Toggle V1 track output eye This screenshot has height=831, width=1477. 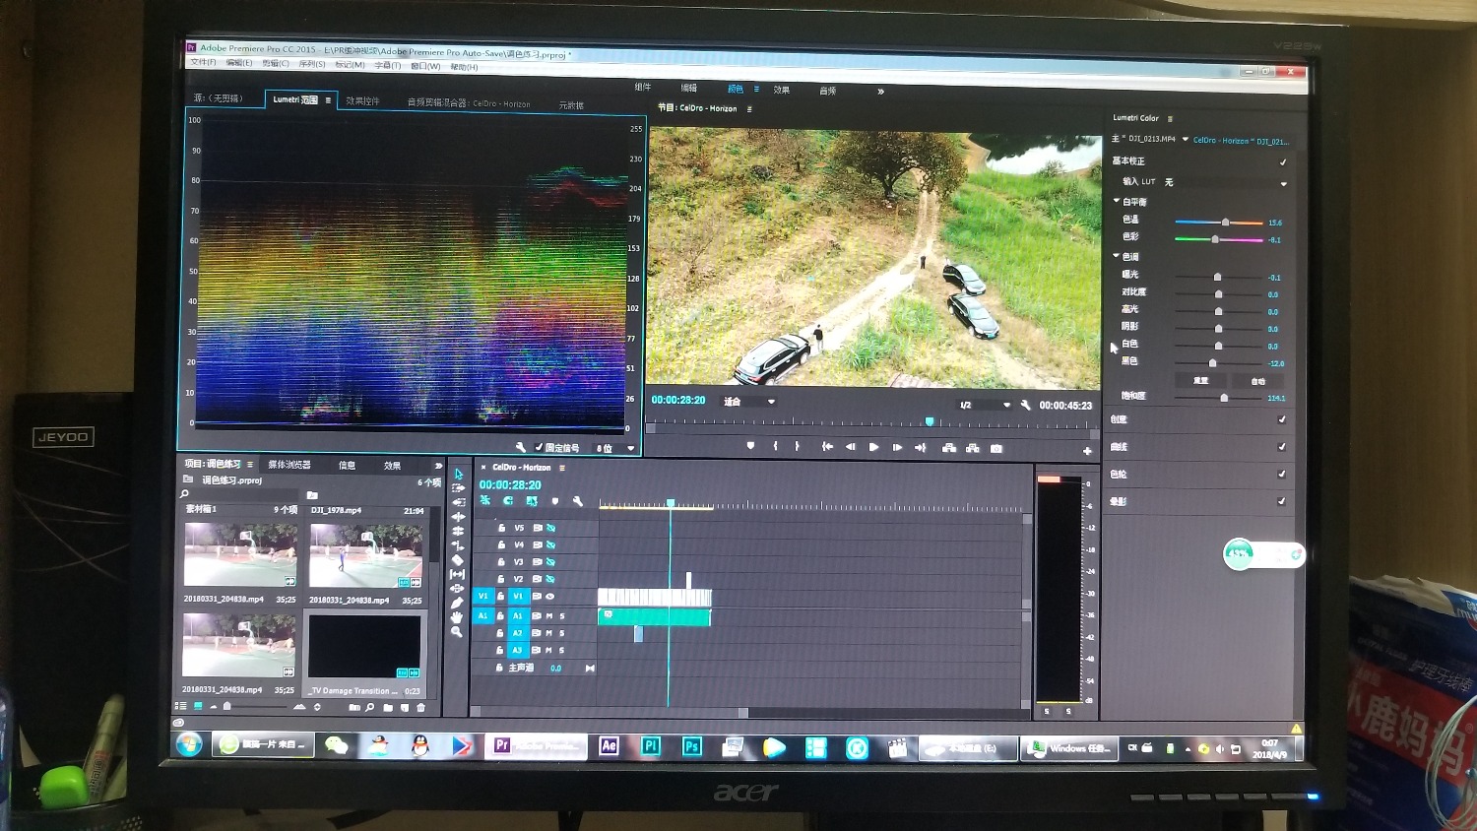pos(550,597)
